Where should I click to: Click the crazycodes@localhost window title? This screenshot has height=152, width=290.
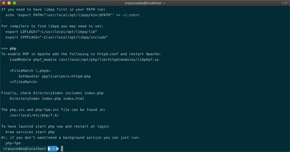[x=145, y=3]
